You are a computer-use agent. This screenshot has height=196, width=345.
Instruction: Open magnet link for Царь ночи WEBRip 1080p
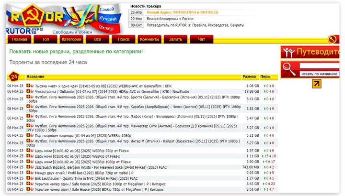point(32,162)
